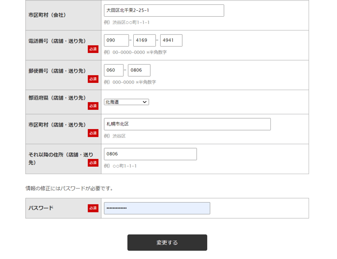Click the phone number field containing 090
This screenshot has width=337, height=259.
116,40
